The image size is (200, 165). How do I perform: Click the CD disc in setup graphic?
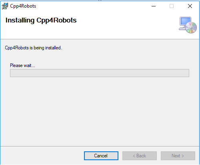[191, 27]
